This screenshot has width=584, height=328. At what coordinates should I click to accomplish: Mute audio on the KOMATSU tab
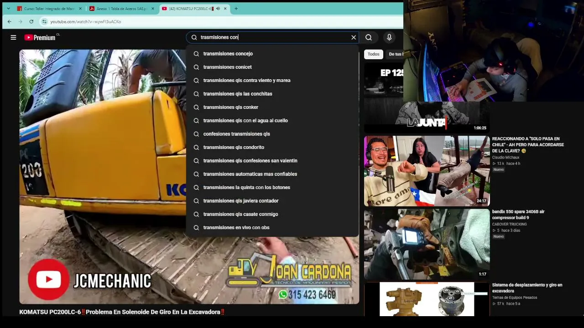(x=218, y=8)
